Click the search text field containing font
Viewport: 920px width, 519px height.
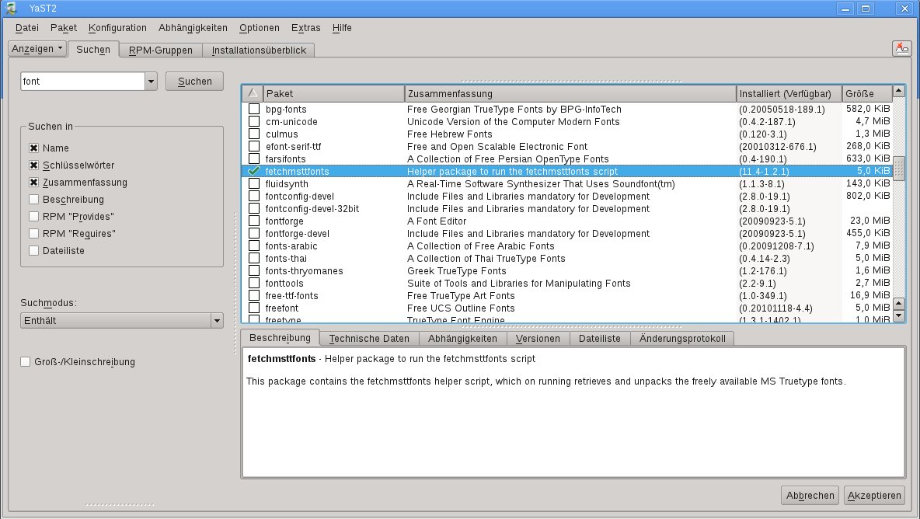pos(82,81)
